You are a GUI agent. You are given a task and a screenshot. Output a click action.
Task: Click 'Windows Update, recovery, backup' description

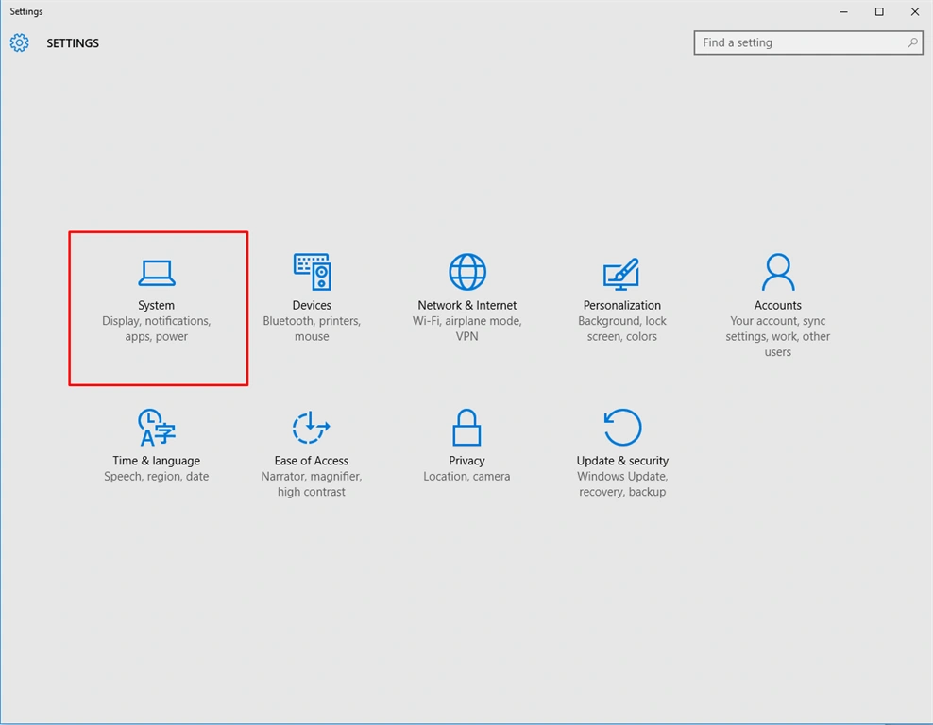pyautogui.click(x=622, y=483)
